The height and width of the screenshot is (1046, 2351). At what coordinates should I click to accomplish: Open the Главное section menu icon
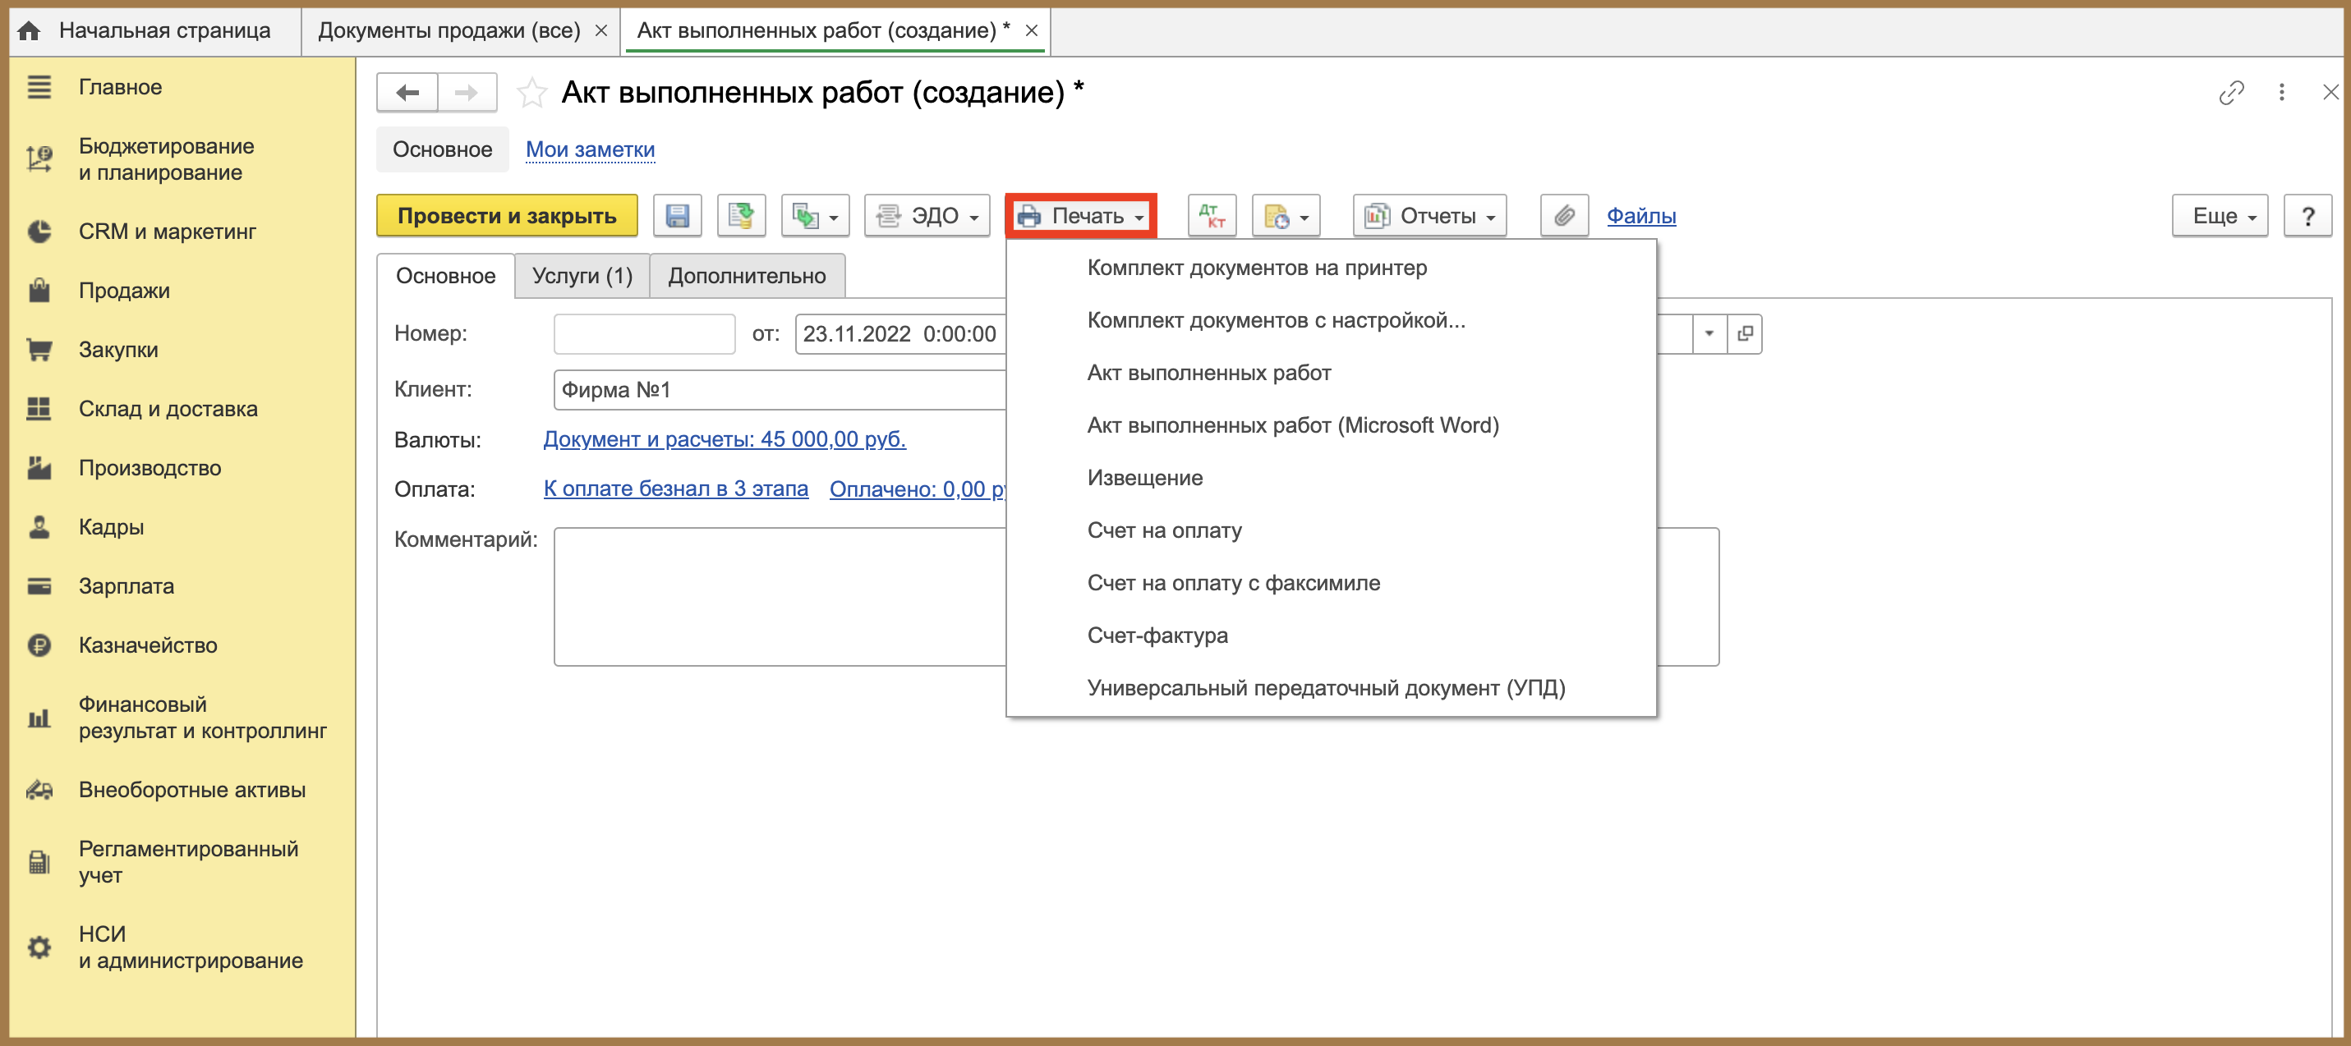click(x=39, y=88)
